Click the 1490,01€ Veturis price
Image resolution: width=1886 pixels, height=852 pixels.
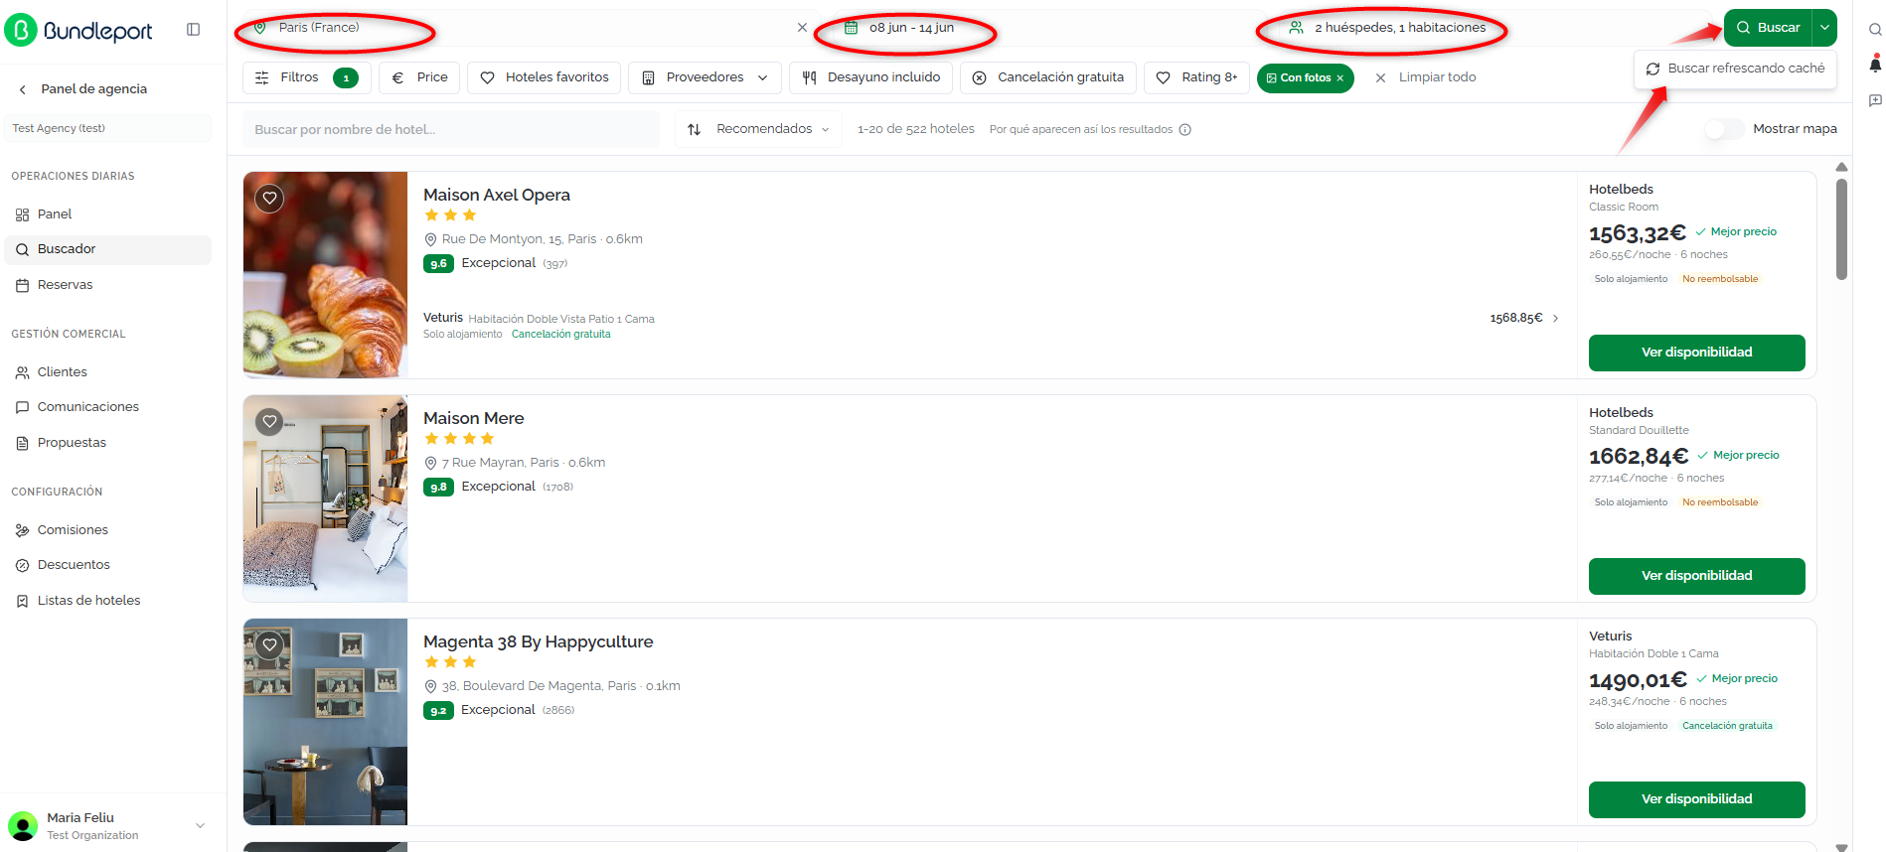tap(1638, 680)
